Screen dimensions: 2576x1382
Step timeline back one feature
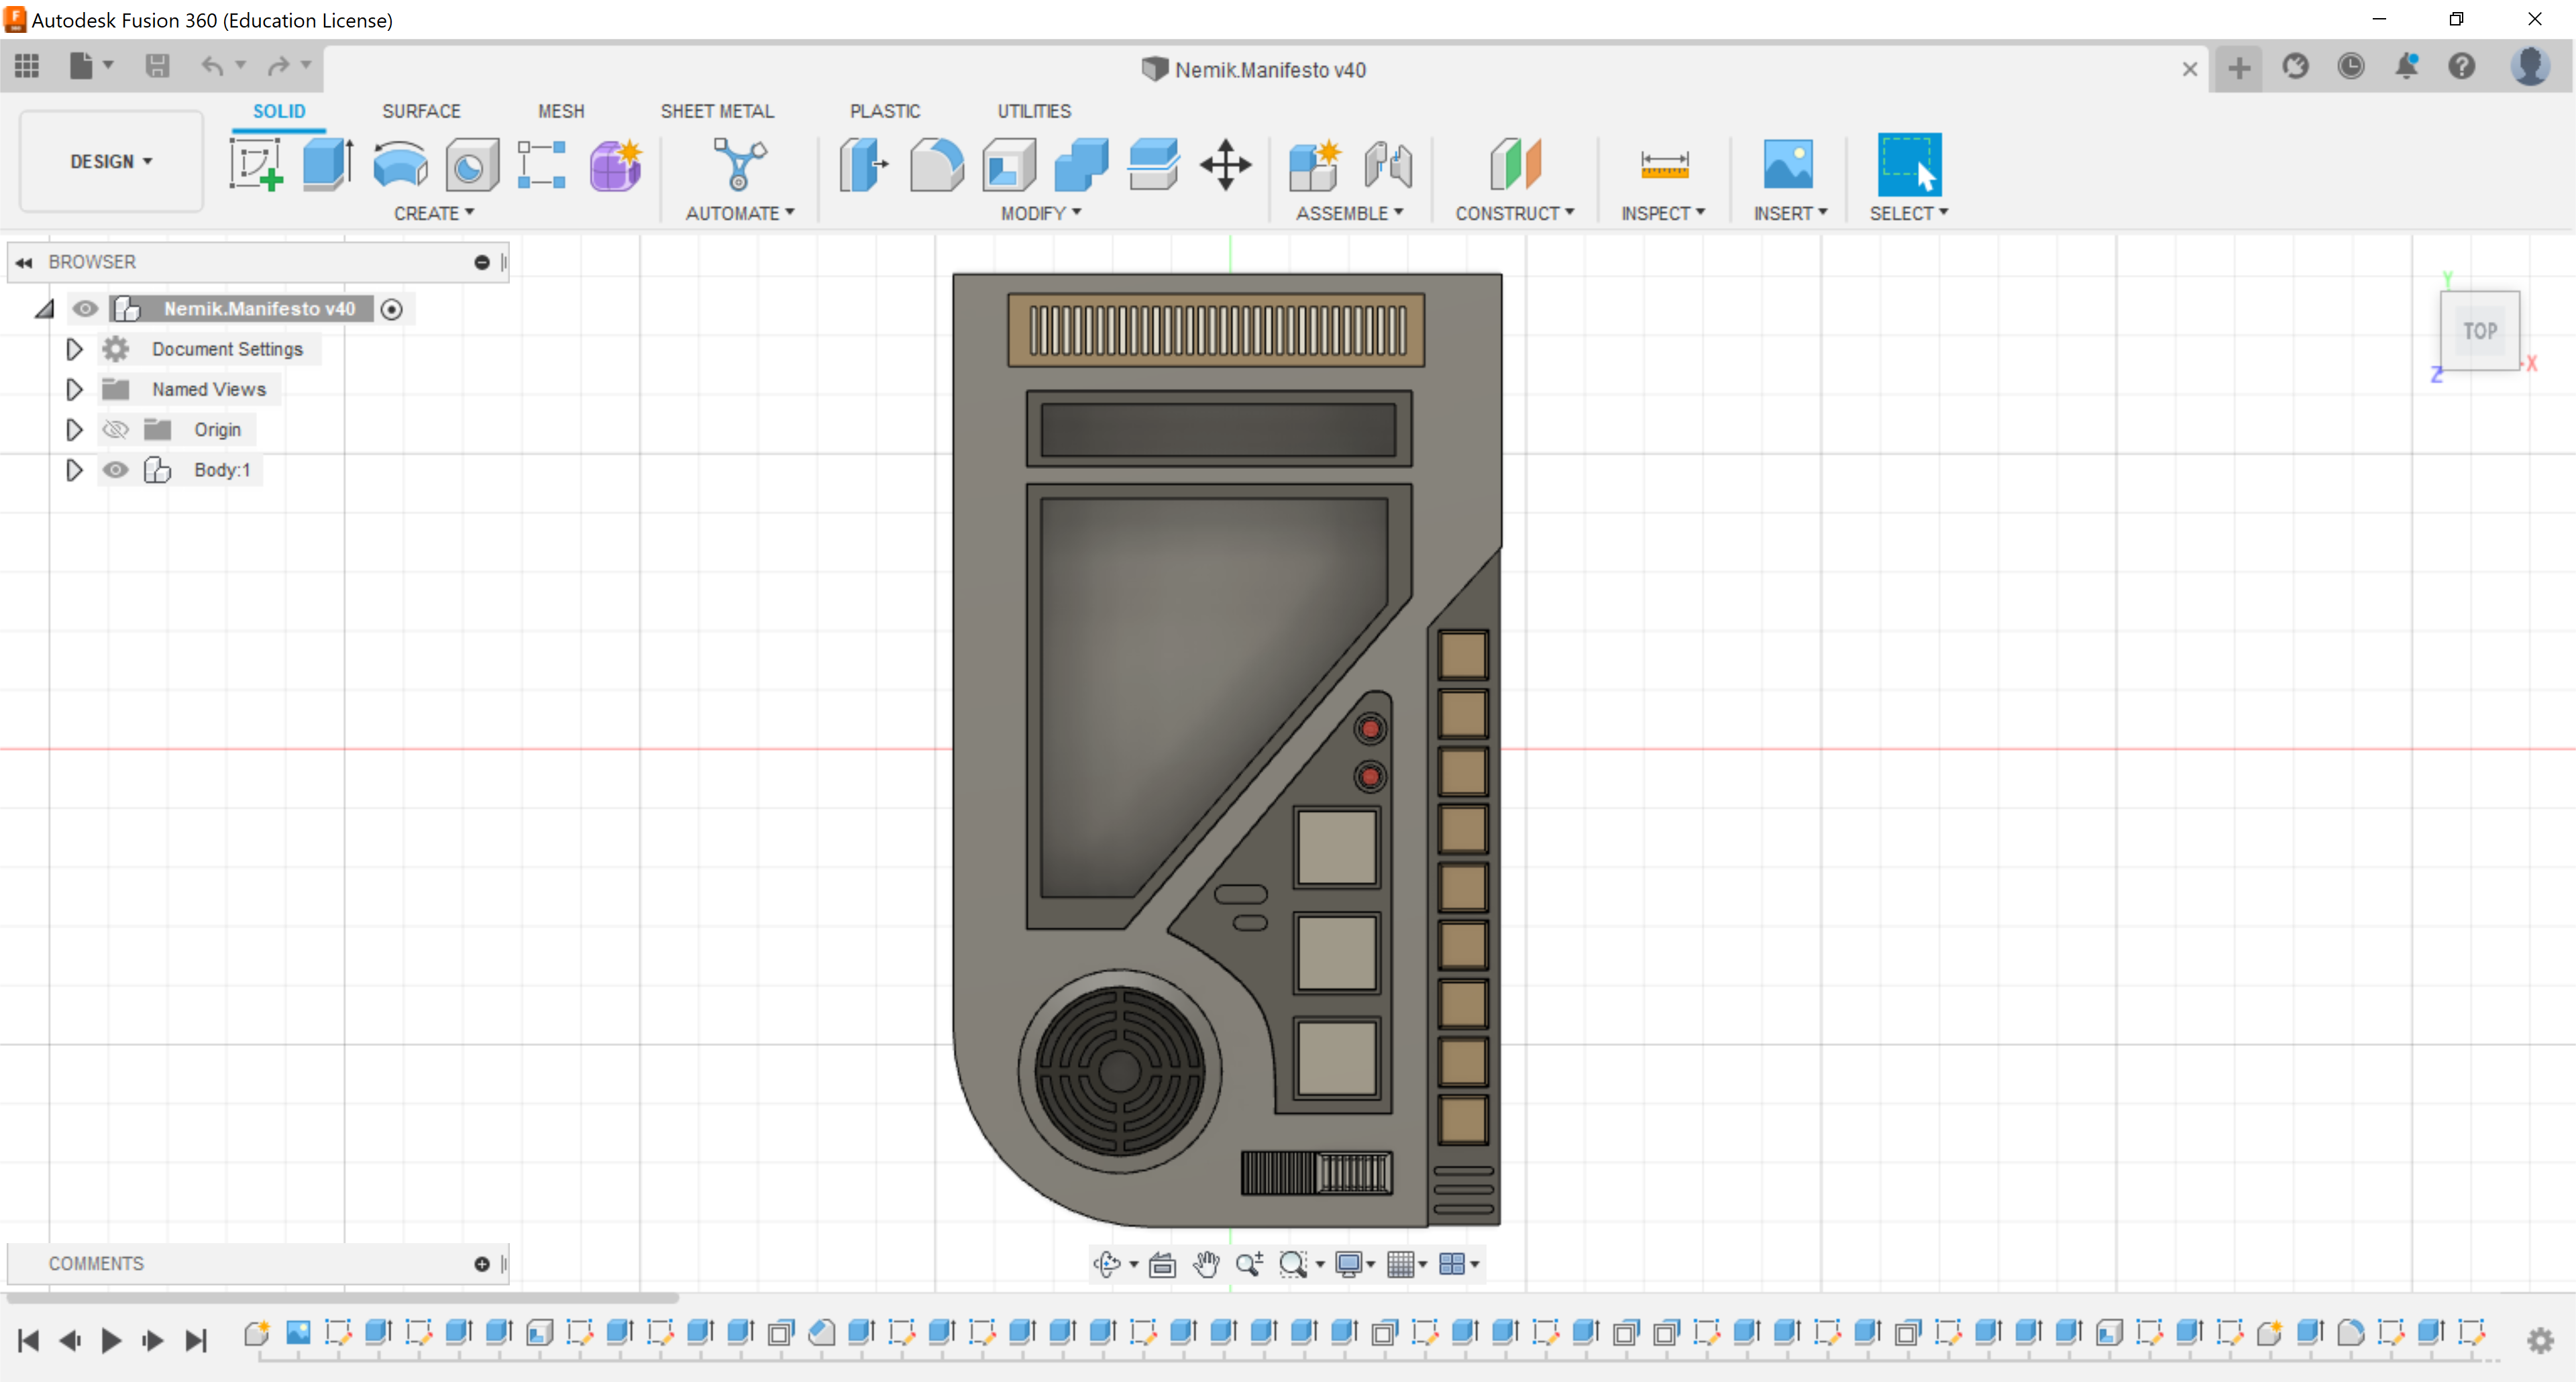pos(69,1340)
